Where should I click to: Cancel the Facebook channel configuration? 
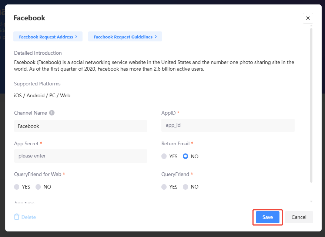tap(299, 217)
